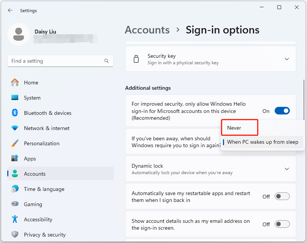This screenshot has width=307, height=243.
Task: Turn off Windows Hello only sign-in toggle
Action: coord(282,111)
